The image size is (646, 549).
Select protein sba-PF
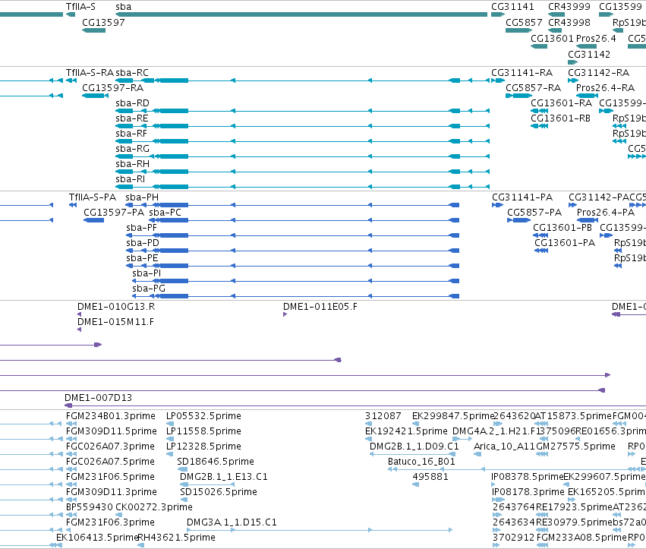292,235
